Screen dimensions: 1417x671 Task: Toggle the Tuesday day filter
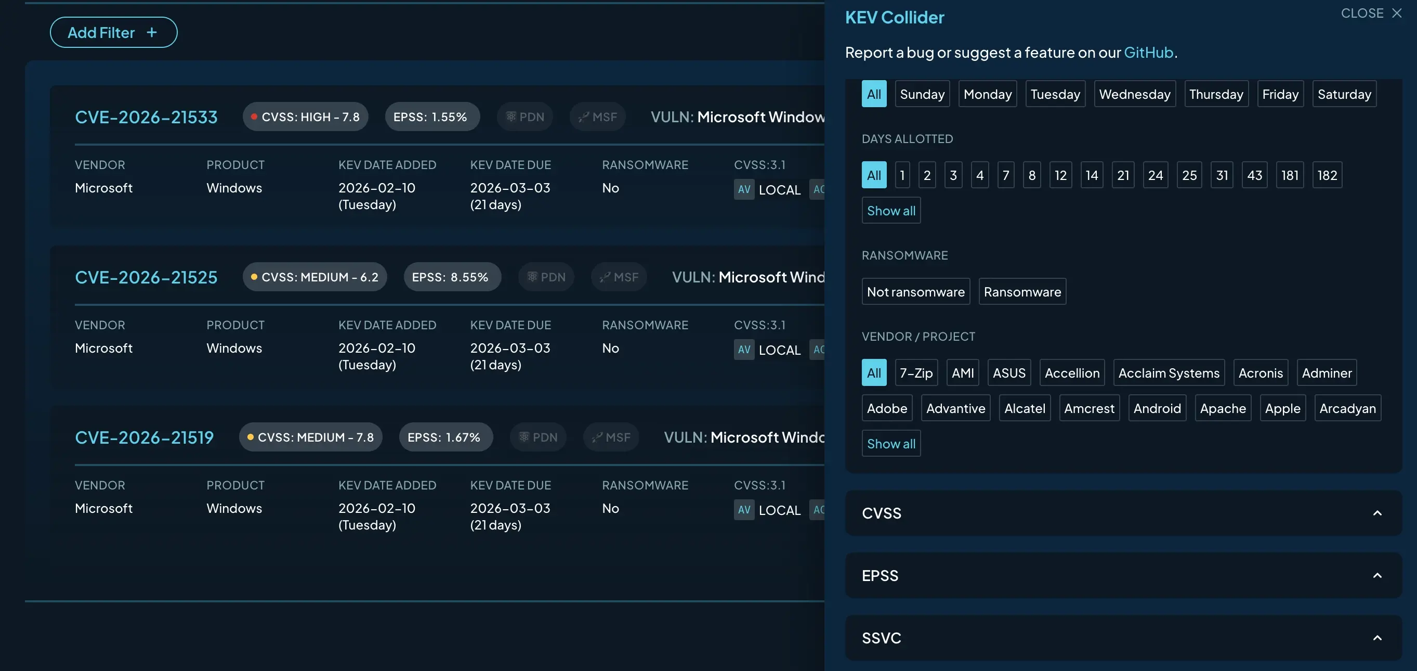pos(1055,94)
